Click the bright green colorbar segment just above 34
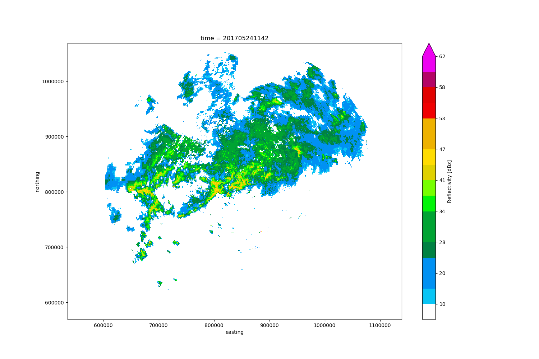This screenshot has width=539, height=359. [429, 204]
